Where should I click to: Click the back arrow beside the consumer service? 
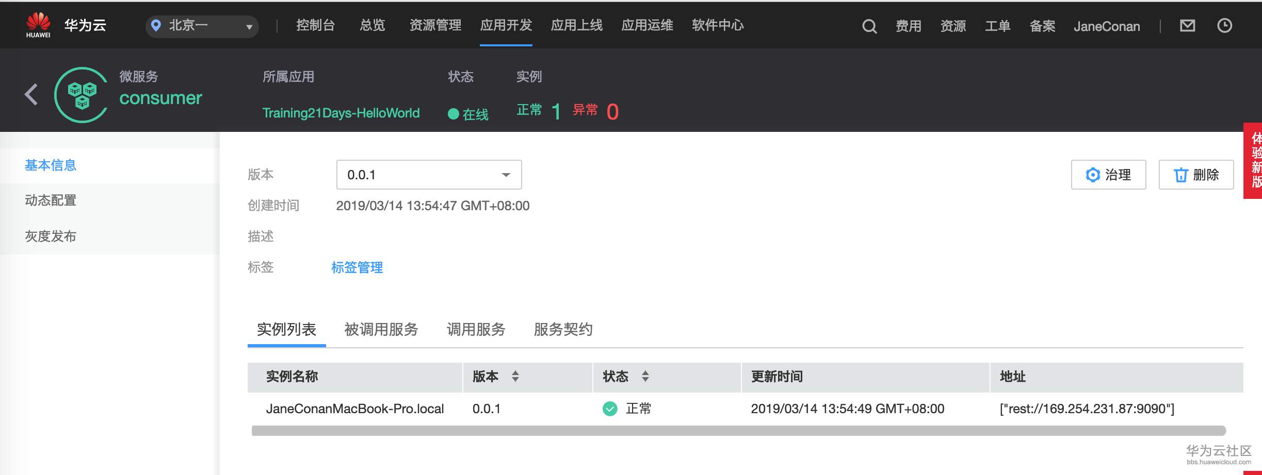tap(31, 94)
